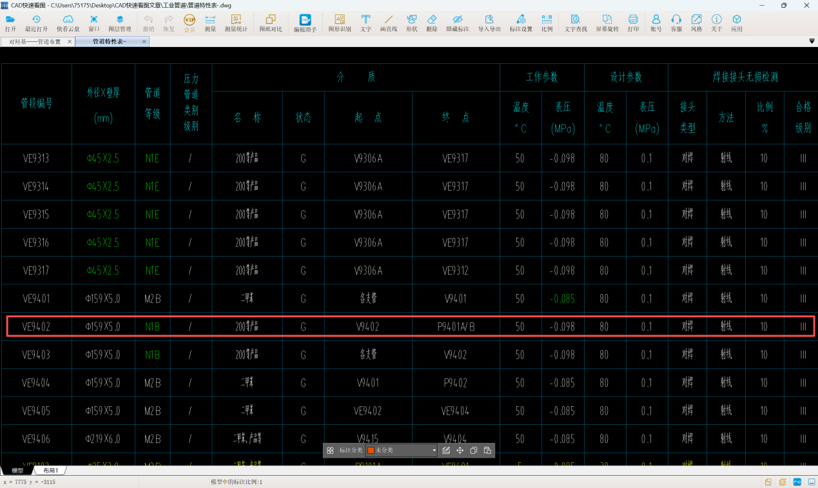The width and height of the screenshot is (818, 488).
Task: Close the 管道特性表 tab
Action: 144,42
